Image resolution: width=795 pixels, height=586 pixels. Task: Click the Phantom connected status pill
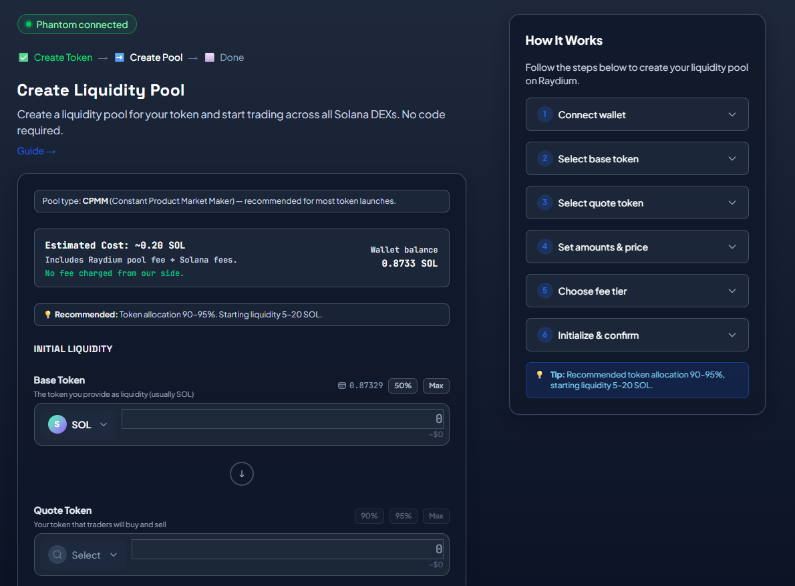tap(77, 24)
